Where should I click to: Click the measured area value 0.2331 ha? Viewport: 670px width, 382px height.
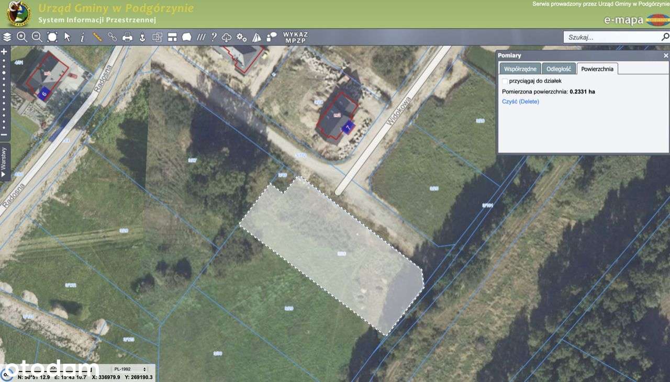tap(582, 92)
